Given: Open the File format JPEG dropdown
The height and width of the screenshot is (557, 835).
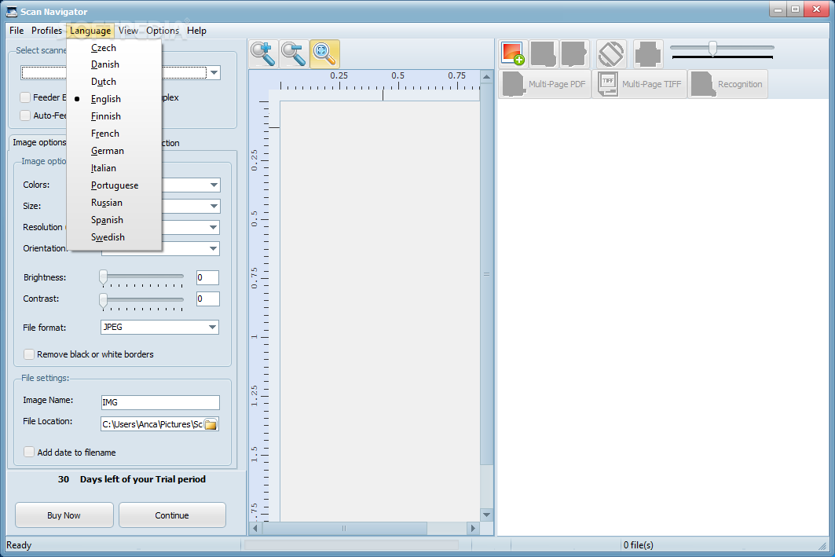Looking at the screenshot, I should pyautogui.click(x=159, y=327).
